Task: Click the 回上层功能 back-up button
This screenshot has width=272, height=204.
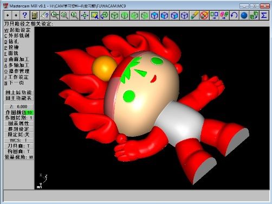Action: point(18,92)
